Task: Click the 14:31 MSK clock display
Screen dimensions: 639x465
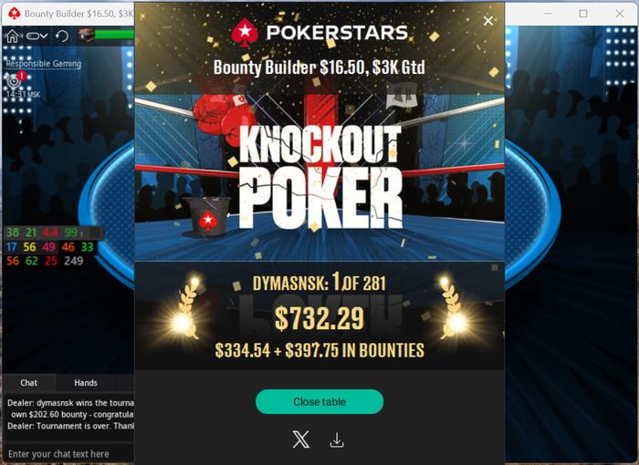Action: coord(23,95)
